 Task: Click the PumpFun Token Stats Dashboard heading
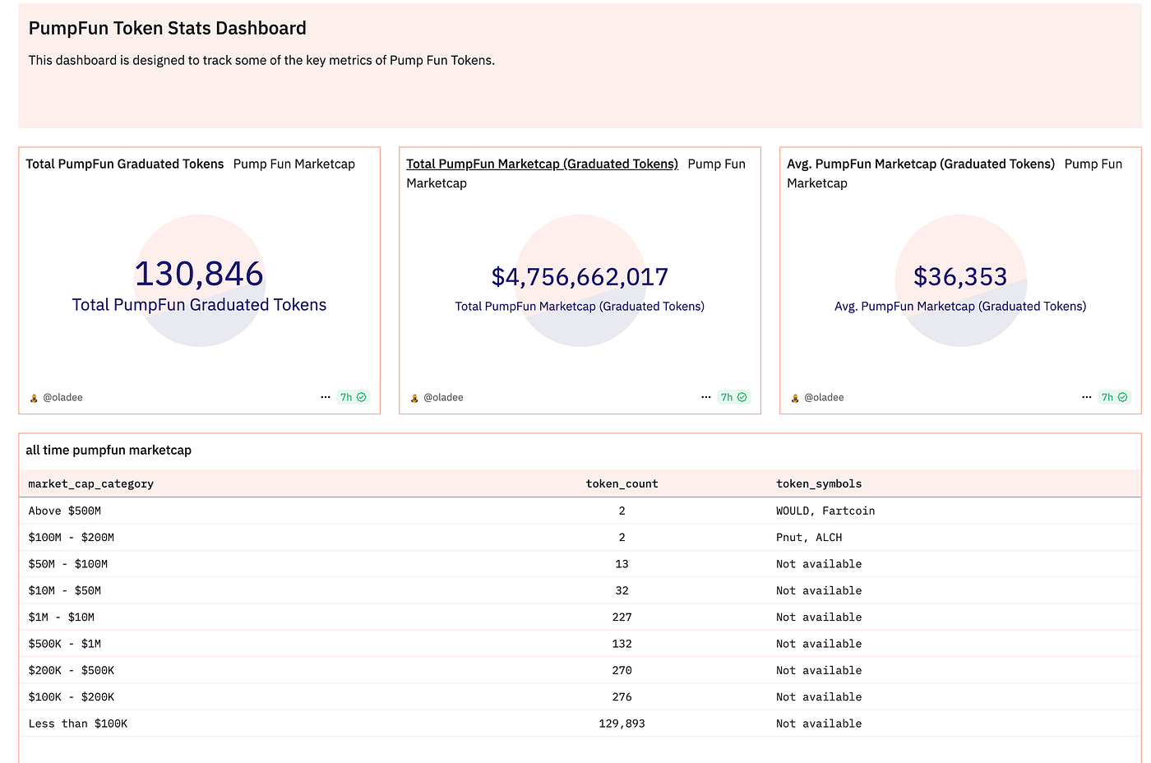[168, 28]
